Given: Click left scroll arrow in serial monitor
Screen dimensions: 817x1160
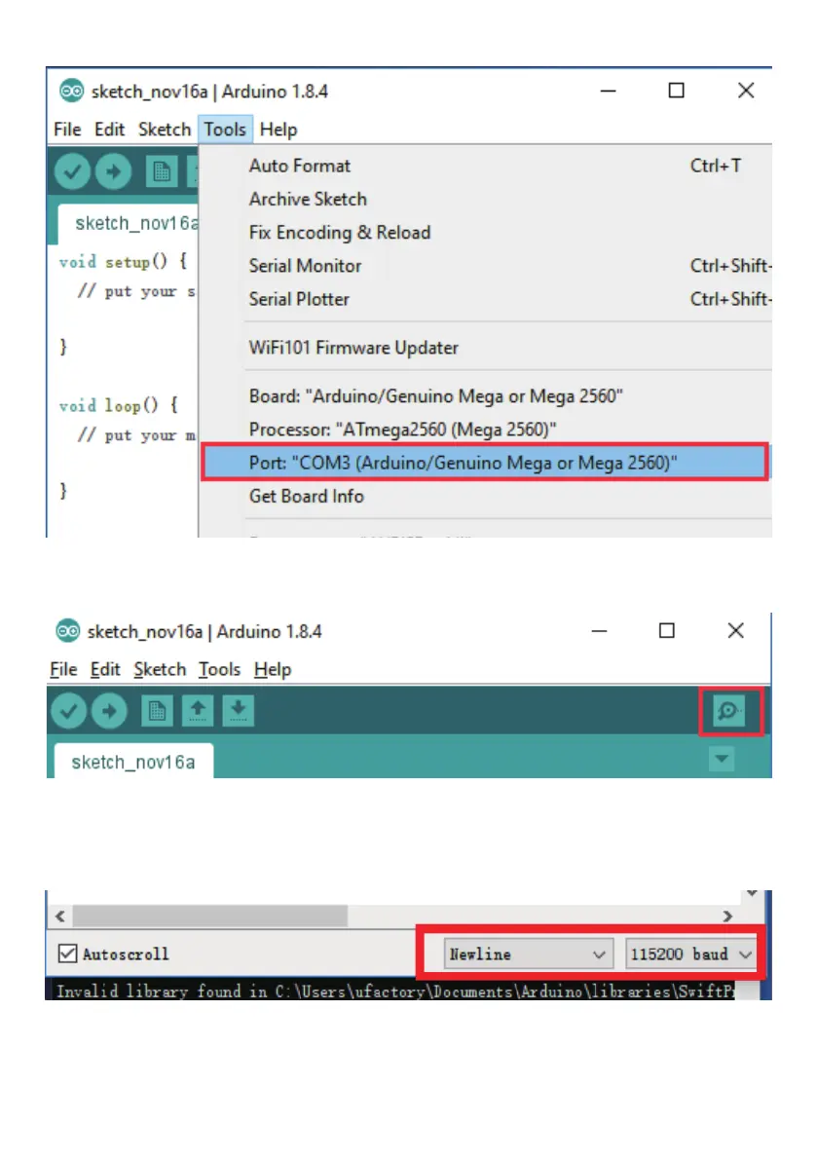Looking at the screenshot, I should (60, 916).
